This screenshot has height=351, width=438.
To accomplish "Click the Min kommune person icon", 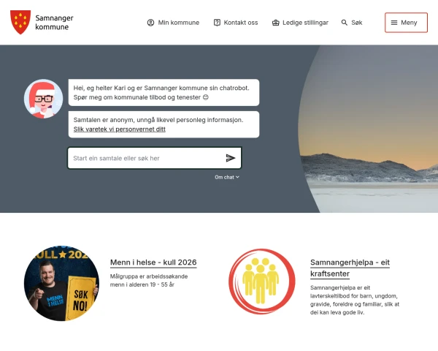I will [150, 23].
